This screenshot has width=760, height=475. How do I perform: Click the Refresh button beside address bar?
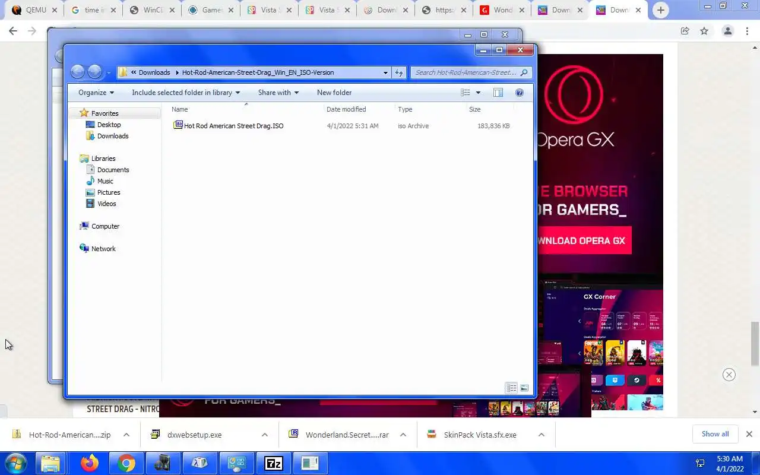click(x=398, y=72)
